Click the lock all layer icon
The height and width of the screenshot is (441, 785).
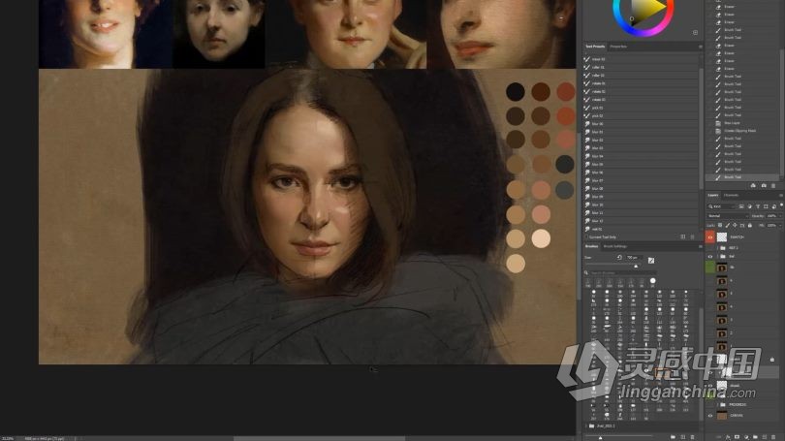[x=750, y=225]
